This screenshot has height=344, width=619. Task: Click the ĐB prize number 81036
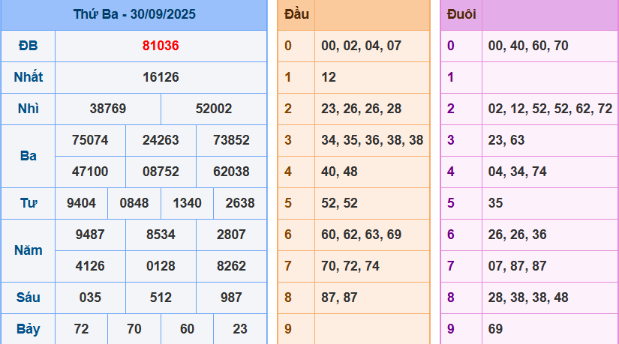pyautogui.click(x=161, y=46)
